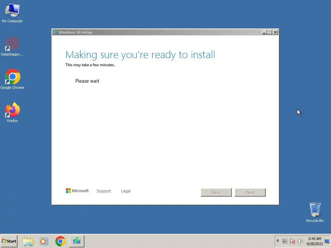Open Windows Media Player taskbar icon
This screenshot has height=248, width=331.
(44, 241)
